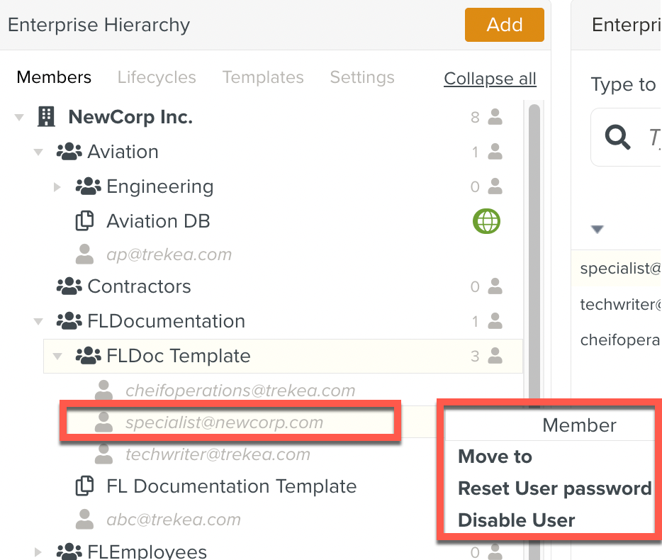The width and height of the screenshot is (662, 560).
Task: Click the green globe icon for Aviation DB
Action: pos(486,221)
